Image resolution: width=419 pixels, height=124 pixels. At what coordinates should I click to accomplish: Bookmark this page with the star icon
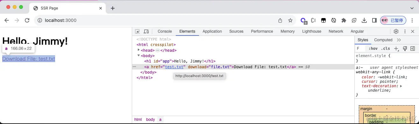(290, 20)
